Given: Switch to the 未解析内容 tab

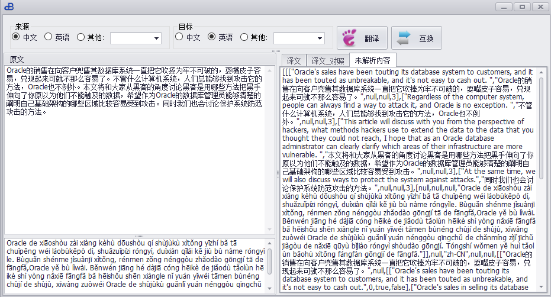Looking at the screenshot, I should (x=372, y=60).
